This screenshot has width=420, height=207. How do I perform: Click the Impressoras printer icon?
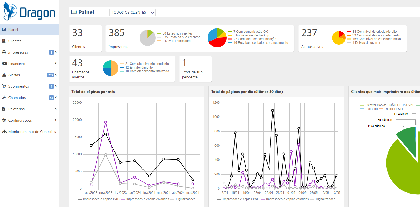[x=4, y=52]
